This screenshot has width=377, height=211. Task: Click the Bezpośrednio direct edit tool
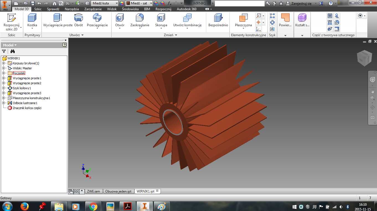(x=218, y=21)
